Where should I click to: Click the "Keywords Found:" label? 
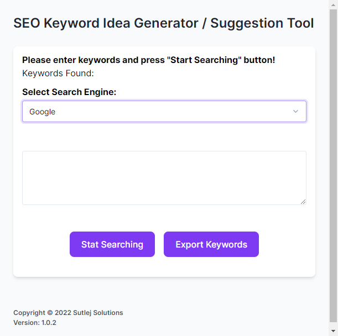click(x=58, y=73)
